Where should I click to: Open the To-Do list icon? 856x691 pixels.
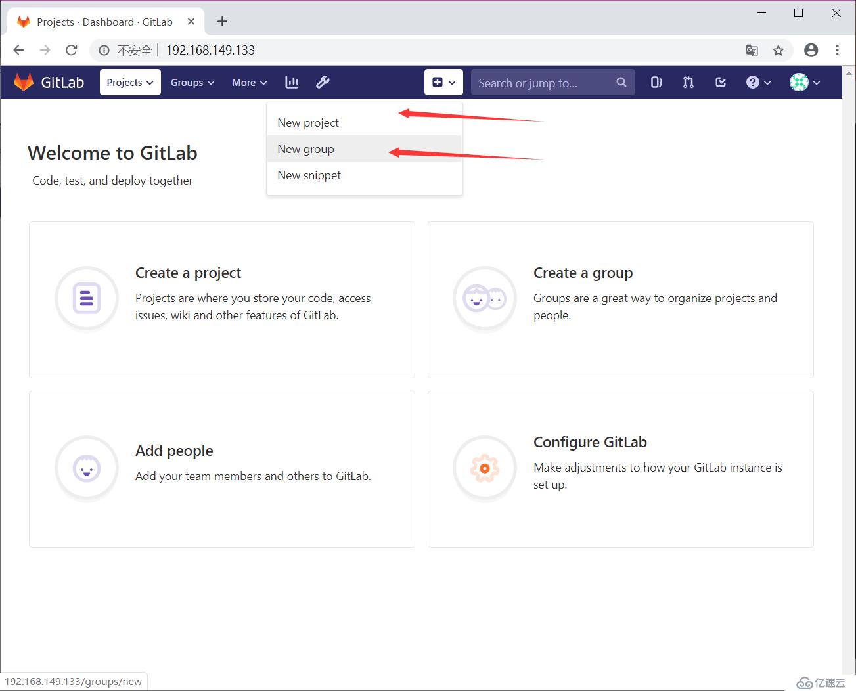tap(721, 82)
